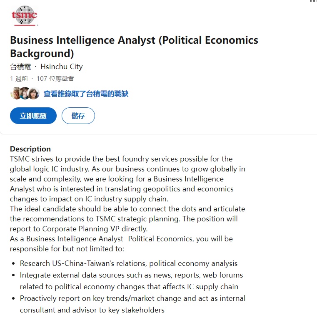The height and width of the screenshot is (315, 317).
Task: Click the Hsinchu City location text
Action: (62, 67)
